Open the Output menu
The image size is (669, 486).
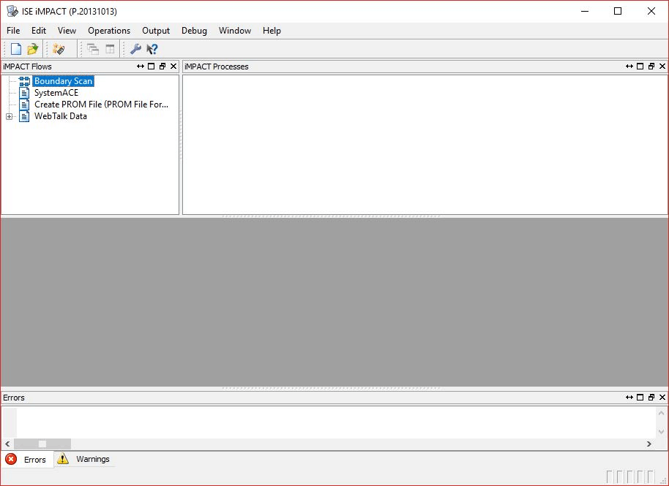(x=156, y=31)
